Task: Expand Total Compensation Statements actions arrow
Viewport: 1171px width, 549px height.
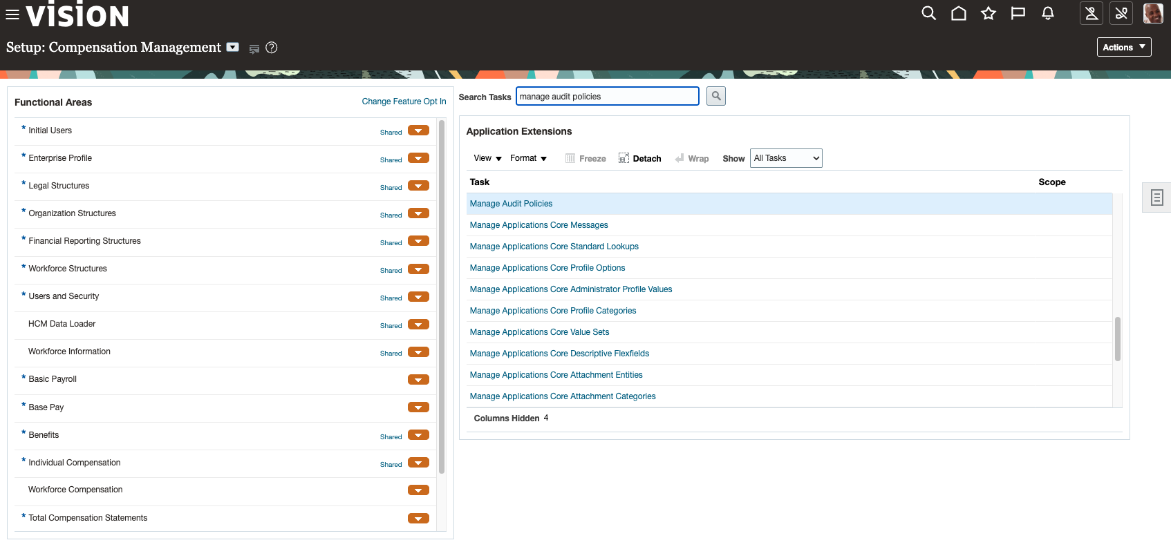Action: point(418,518)
